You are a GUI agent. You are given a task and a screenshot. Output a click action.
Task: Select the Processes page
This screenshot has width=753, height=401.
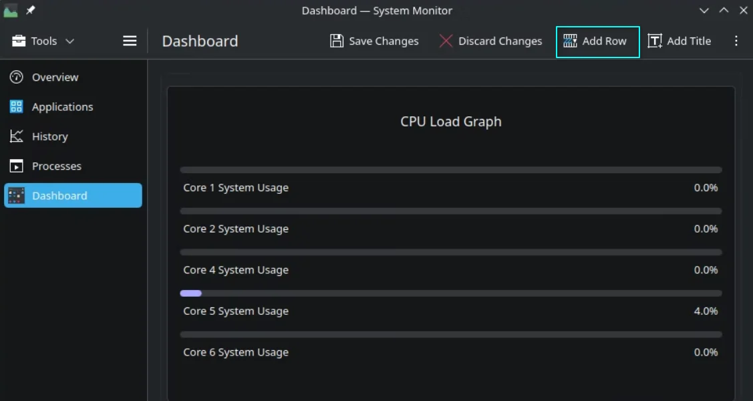pyautogui.click(x=73, y=166)
